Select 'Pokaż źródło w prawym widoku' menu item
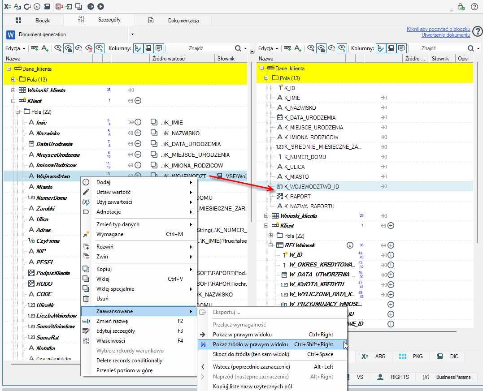 [272, 344]
